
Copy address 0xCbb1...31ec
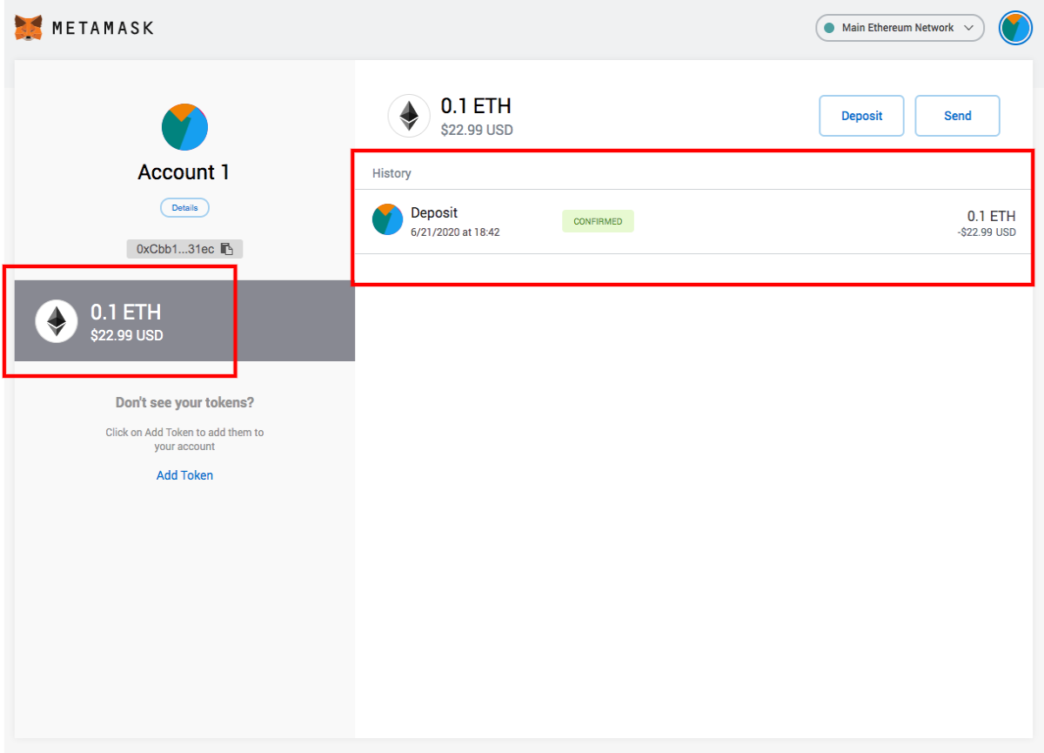[184, 249]
